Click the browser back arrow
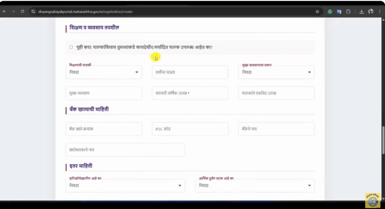Viewport: 385px width, 209px height. point(5,12)
